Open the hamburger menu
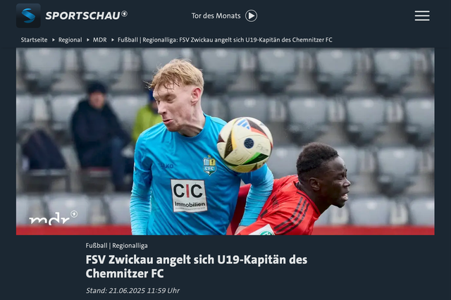451x300 pixels. point(422,15)
